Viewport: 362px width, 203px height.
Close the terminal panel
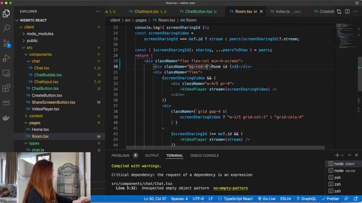pos(356,156)
